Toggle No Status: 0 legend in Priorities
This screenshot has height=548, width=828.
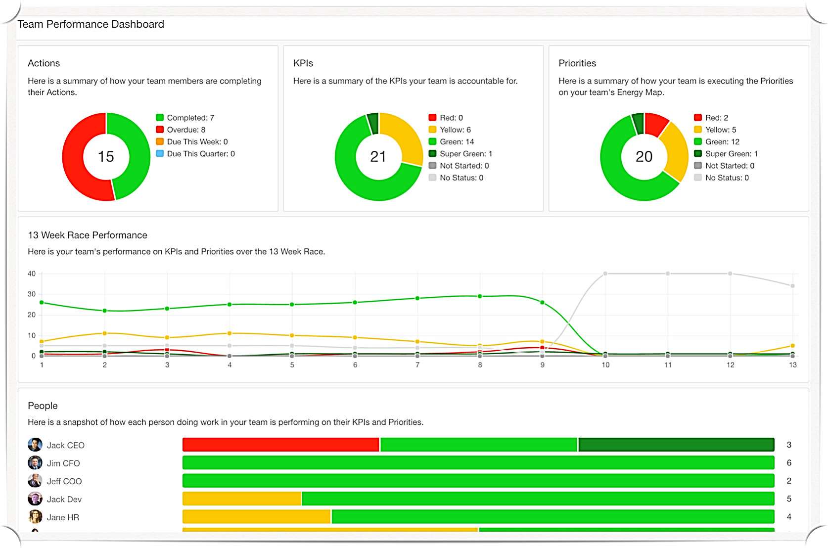722,178
